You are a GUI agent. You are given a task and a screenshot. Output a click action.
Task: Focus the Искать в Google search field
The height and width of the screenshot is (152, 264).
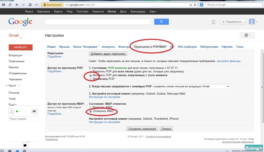234,5
